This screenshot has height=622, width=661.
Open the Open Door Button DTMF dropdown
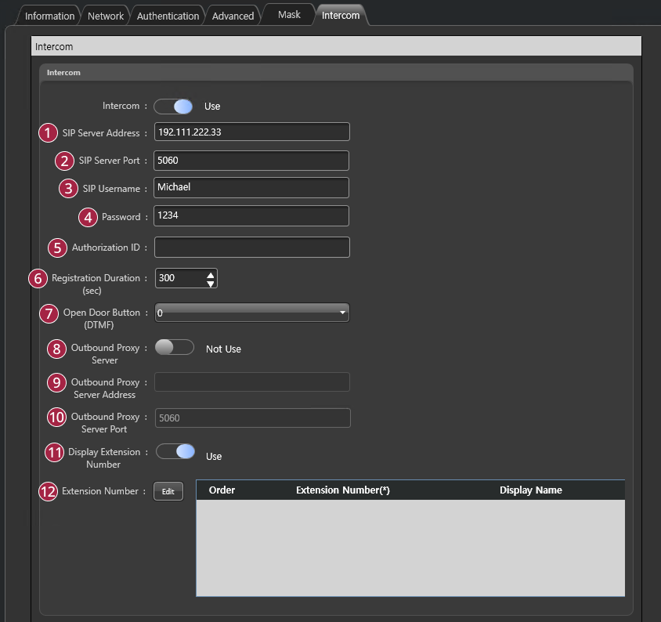(251, 313)
